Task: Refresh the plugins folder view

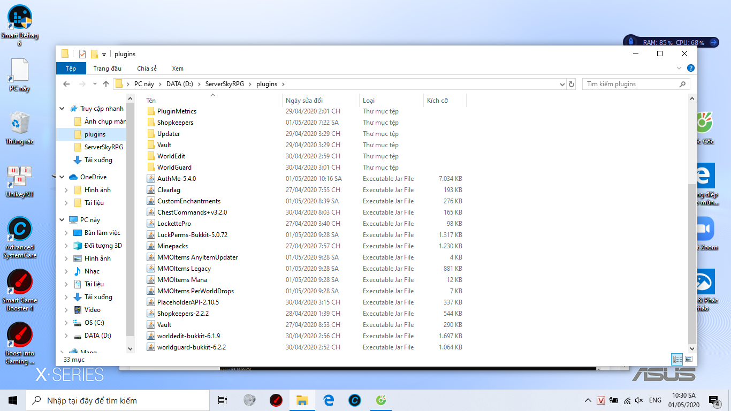Action: click(x=572, y=84)
